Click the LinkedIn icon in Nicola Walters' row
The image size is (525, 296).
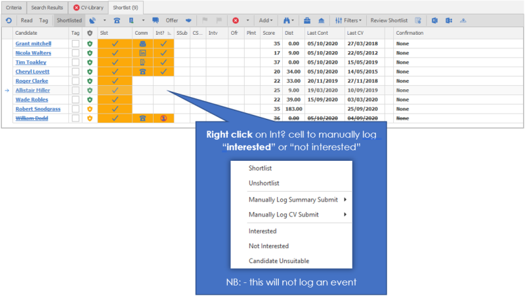pyautogui.click(x=142, y=53)
